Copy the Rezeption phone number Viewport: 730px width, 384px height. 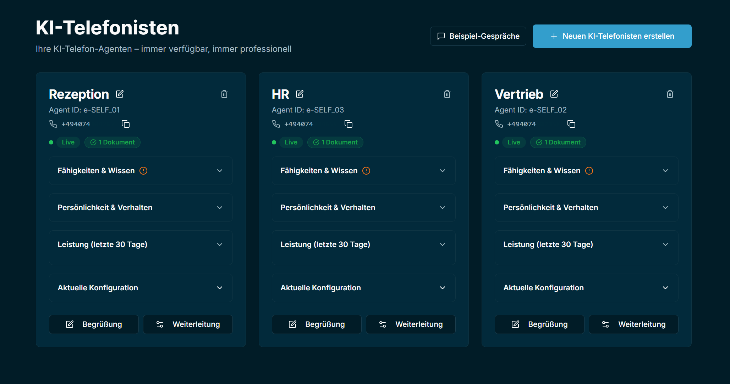pyautogui.click(x=125, y=124)
